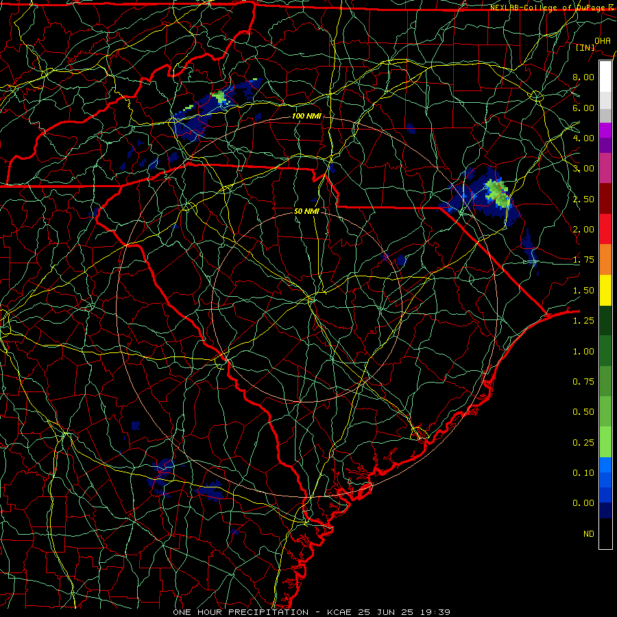Pick the green 1.00 legend swatch
Viewport: 617px width, 617px height.
coord(605,351)
